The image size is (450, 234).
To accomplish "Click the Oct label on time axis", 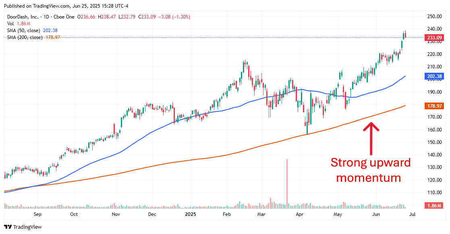I will 74,214.
